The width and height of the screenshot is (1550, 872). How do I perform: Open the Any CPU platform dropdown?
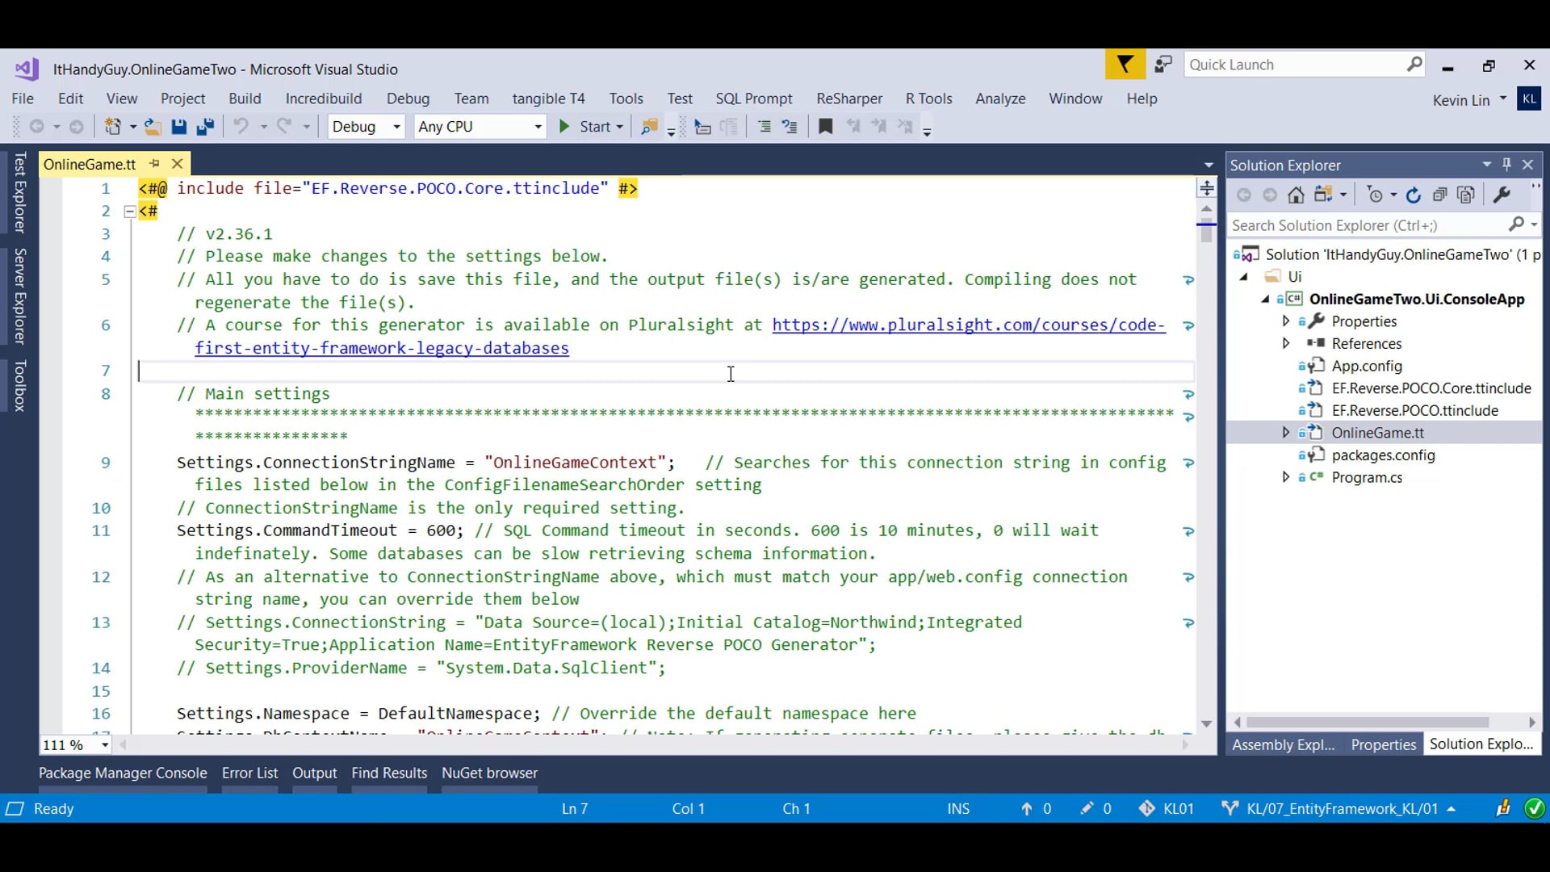(x=538, y=127)
